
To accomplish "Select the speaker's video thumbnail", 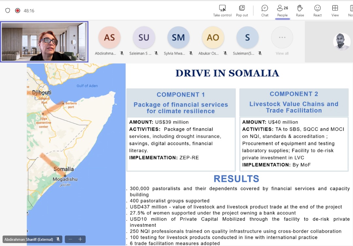I will click(x=44, y=41).
